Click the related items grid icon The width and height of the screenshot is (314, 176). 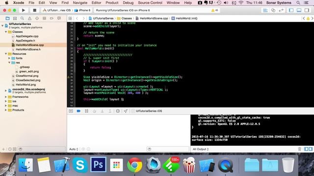click(70, 19)
